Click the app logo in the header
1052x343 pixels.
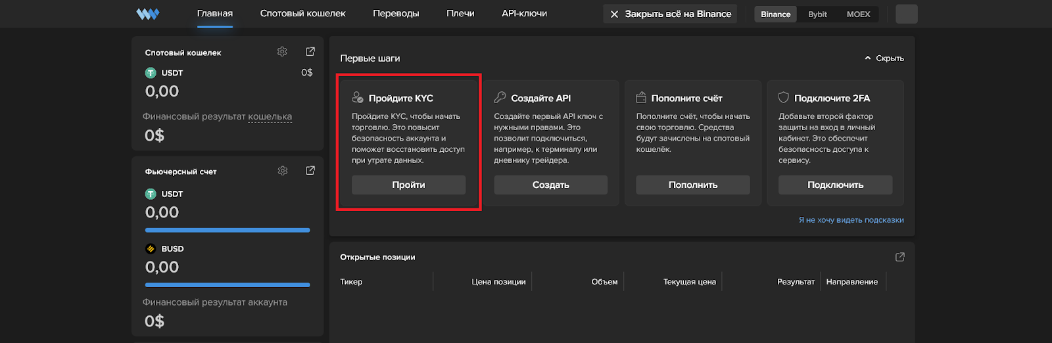(147, 14)
